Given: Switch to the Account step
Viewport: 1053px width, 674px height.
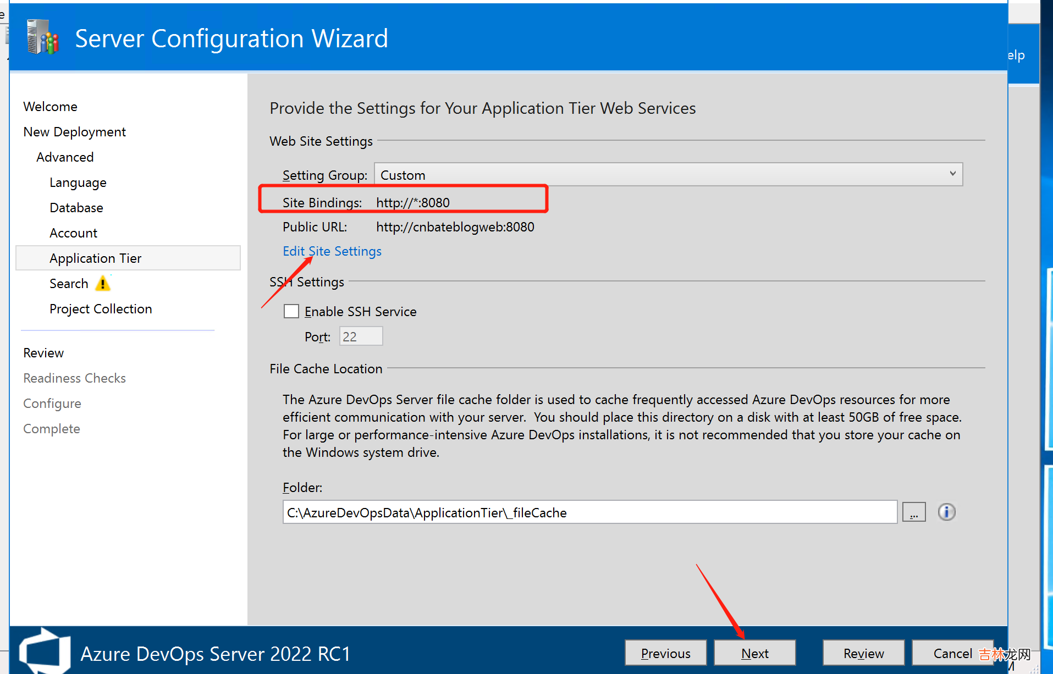Looking at the screenshot, I should pos(73,233).
